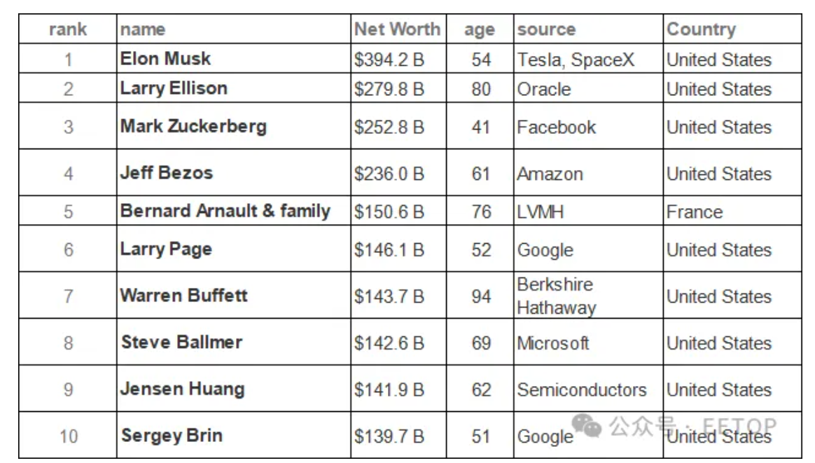The width and height of the screenshot is (815, 463).
Task: Select the "Semiconductors" source cell
Action: click(582, 389)
